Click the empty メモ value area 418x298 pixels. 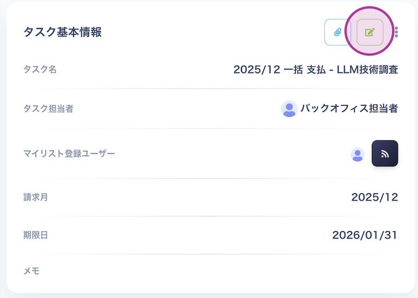(271, 271)
